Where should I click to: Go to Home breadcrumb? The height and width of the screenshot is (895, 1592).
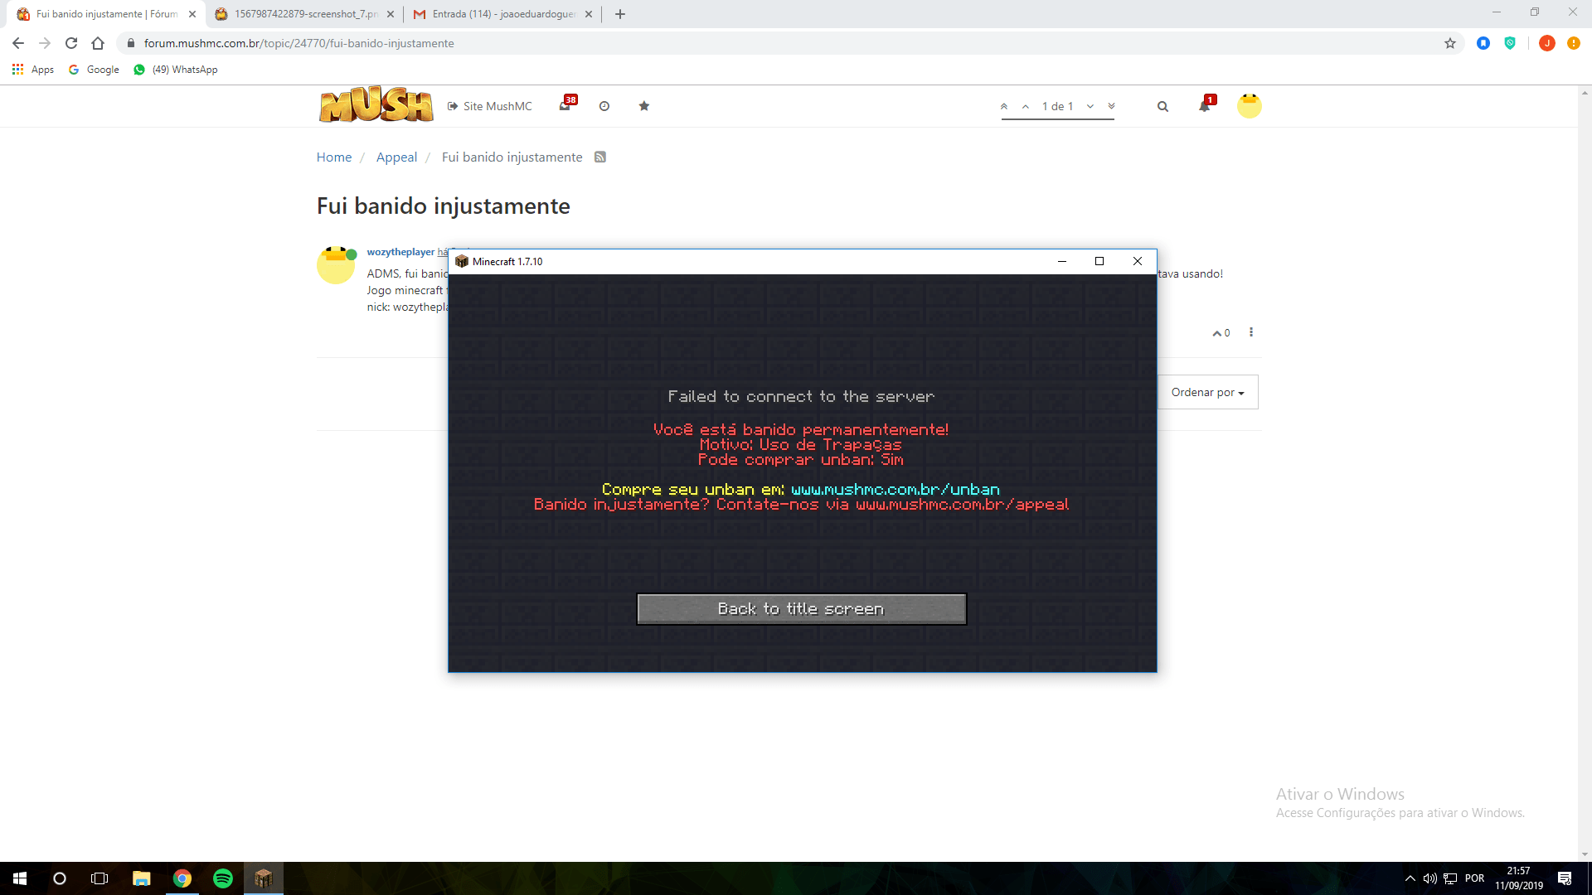coord(334,157)
